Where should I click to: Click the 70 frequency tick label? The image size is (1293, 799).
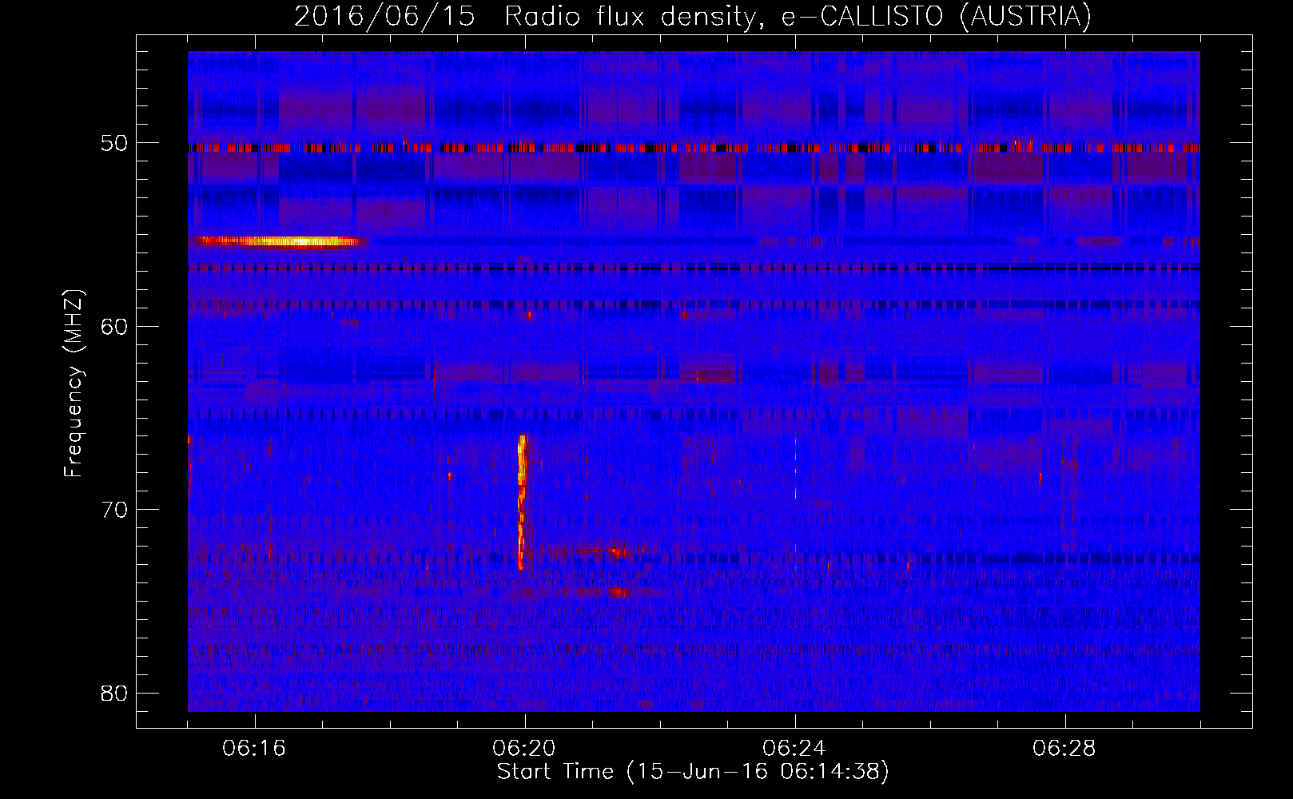(114, 510)
